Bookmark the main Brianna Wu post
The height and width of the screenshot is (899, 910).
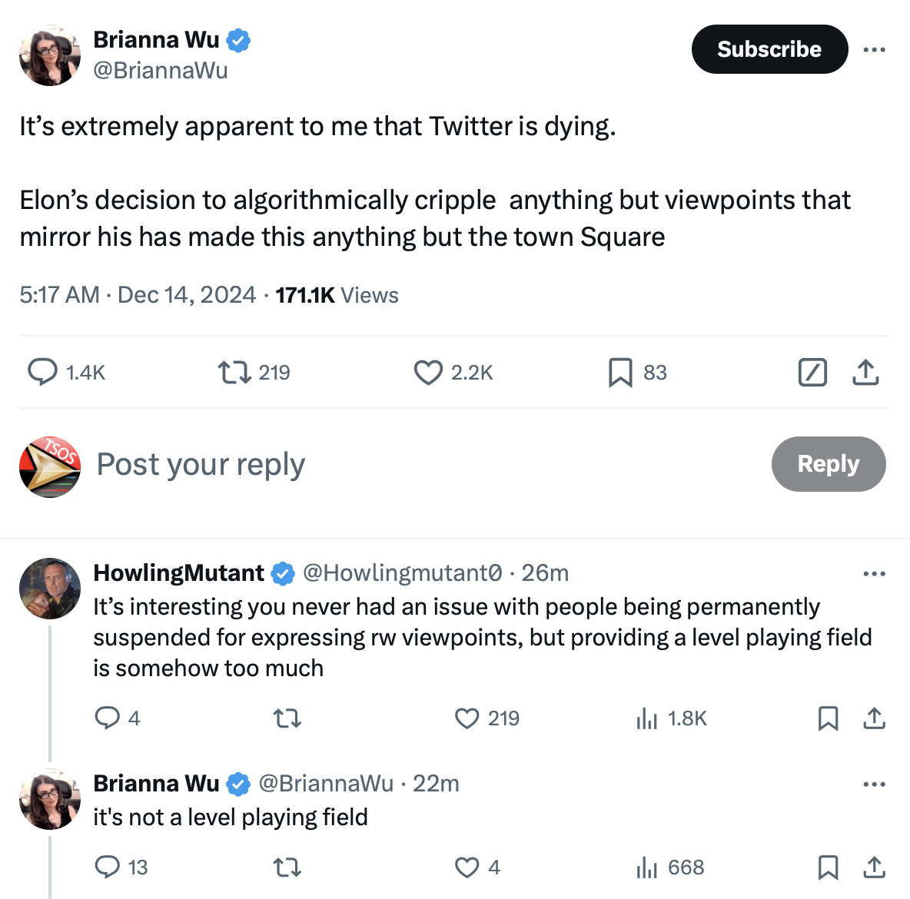(620, 373)
